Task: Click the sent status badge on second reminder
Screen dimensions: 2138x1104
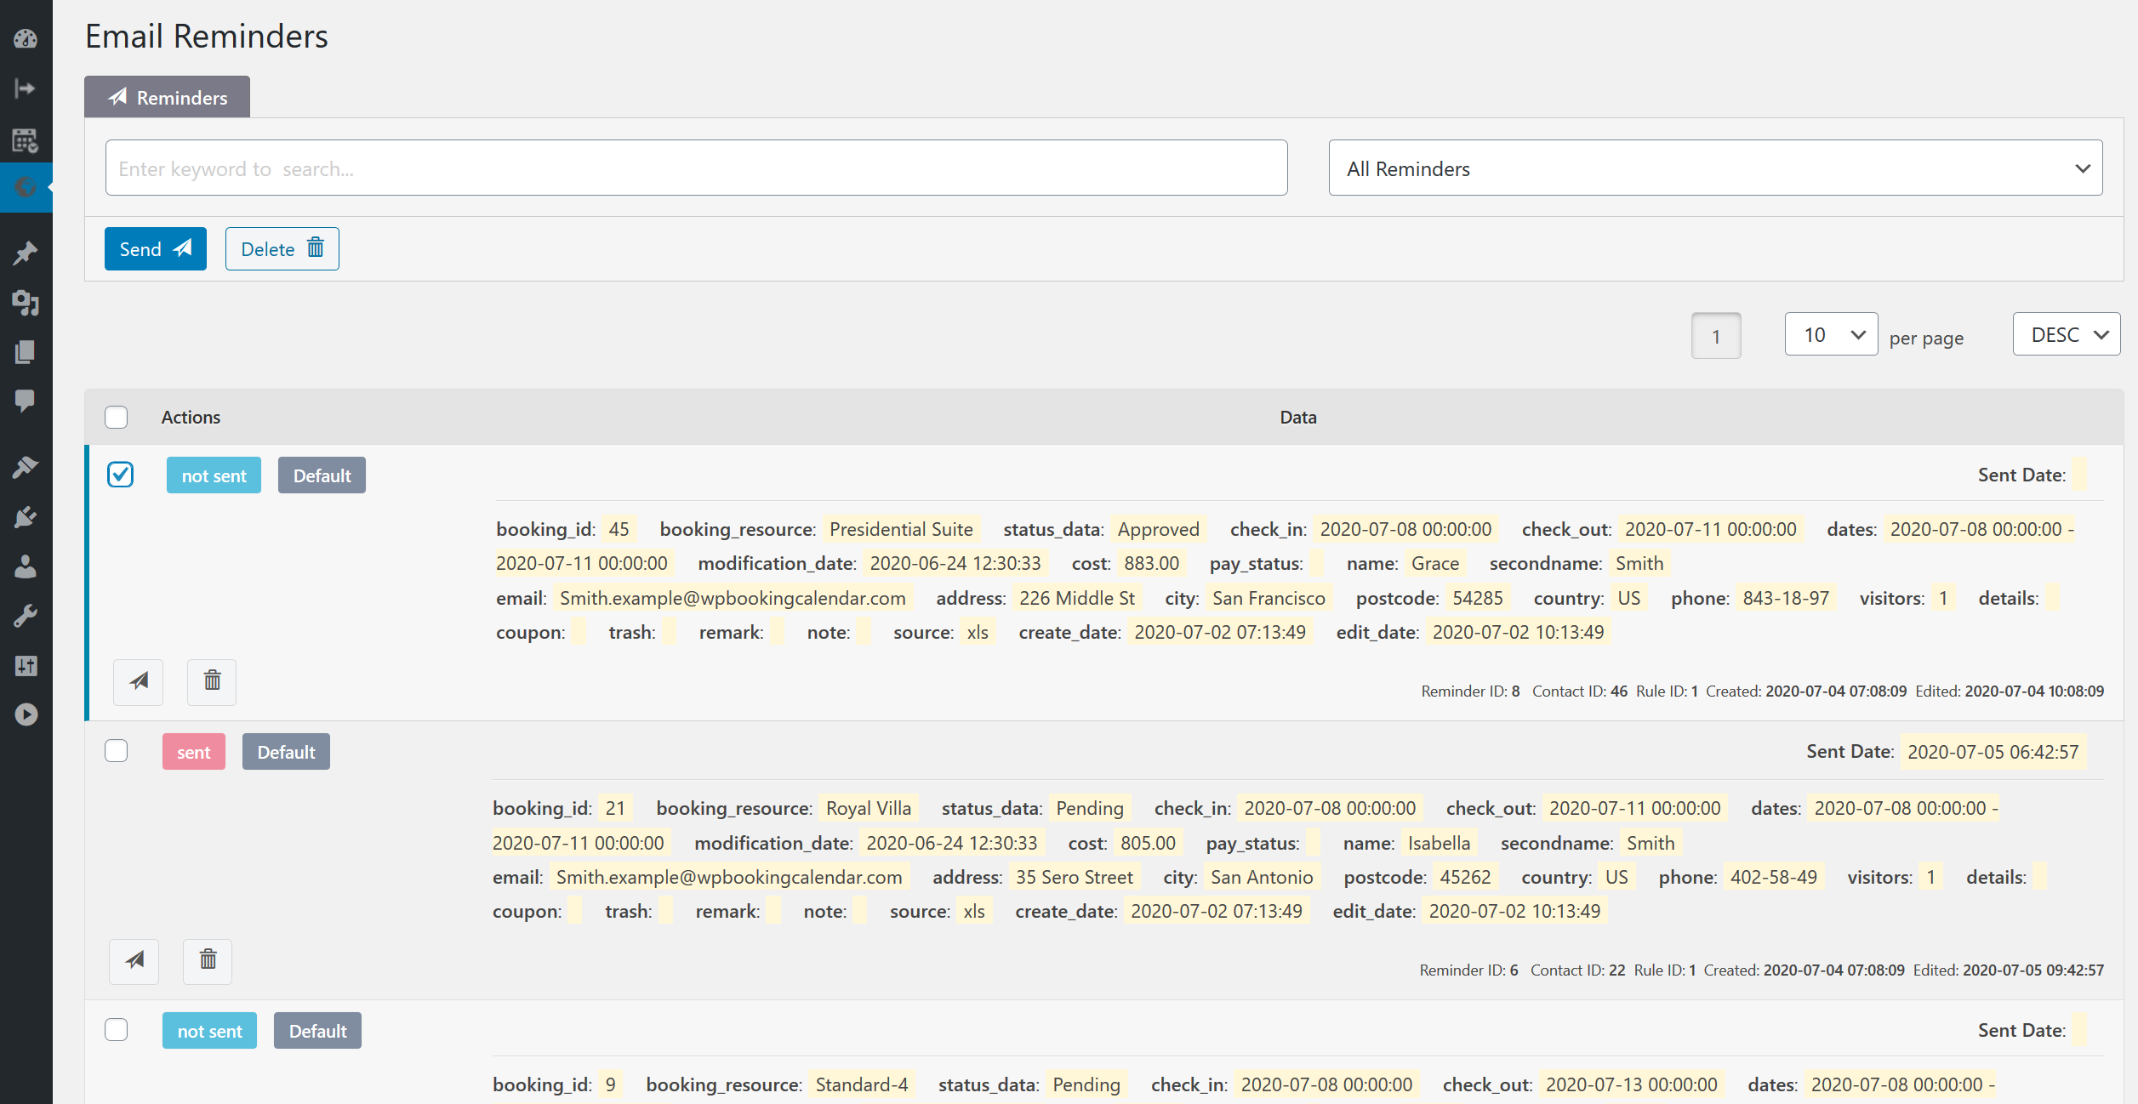Action: [193, 750]
